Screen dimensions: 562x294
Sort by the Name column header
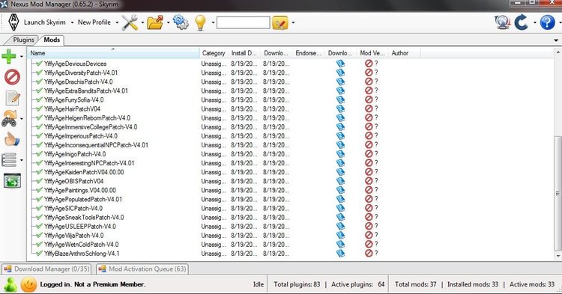coord(113,53)
